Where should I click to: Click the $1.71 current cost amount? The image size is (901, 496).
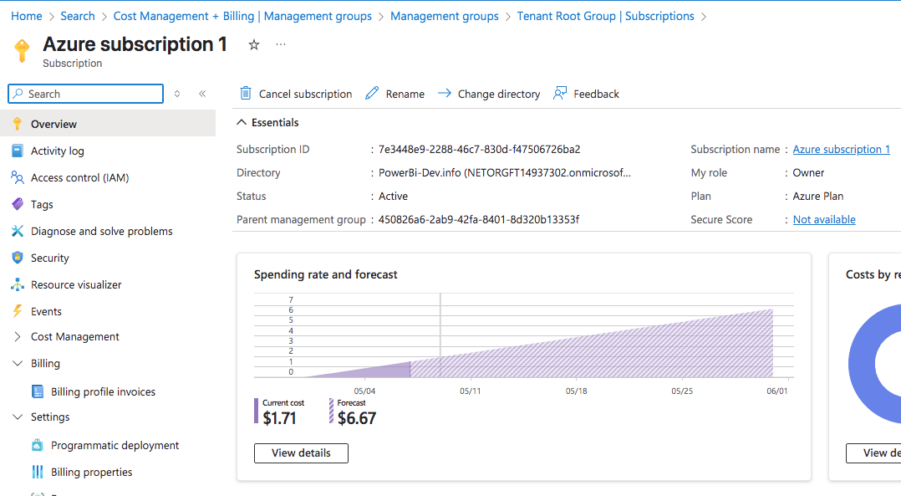(x=279, y=418)
